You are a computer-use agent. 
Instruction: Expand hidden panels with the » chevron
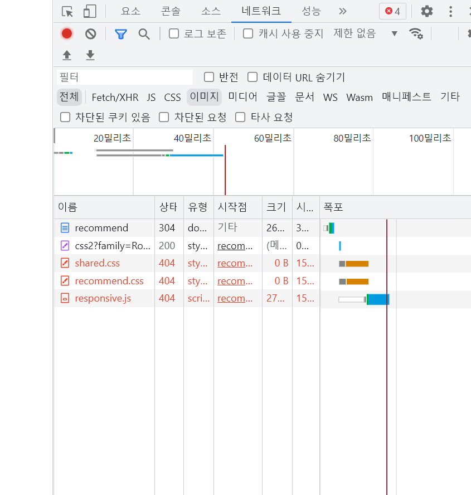tap(342, 11)
